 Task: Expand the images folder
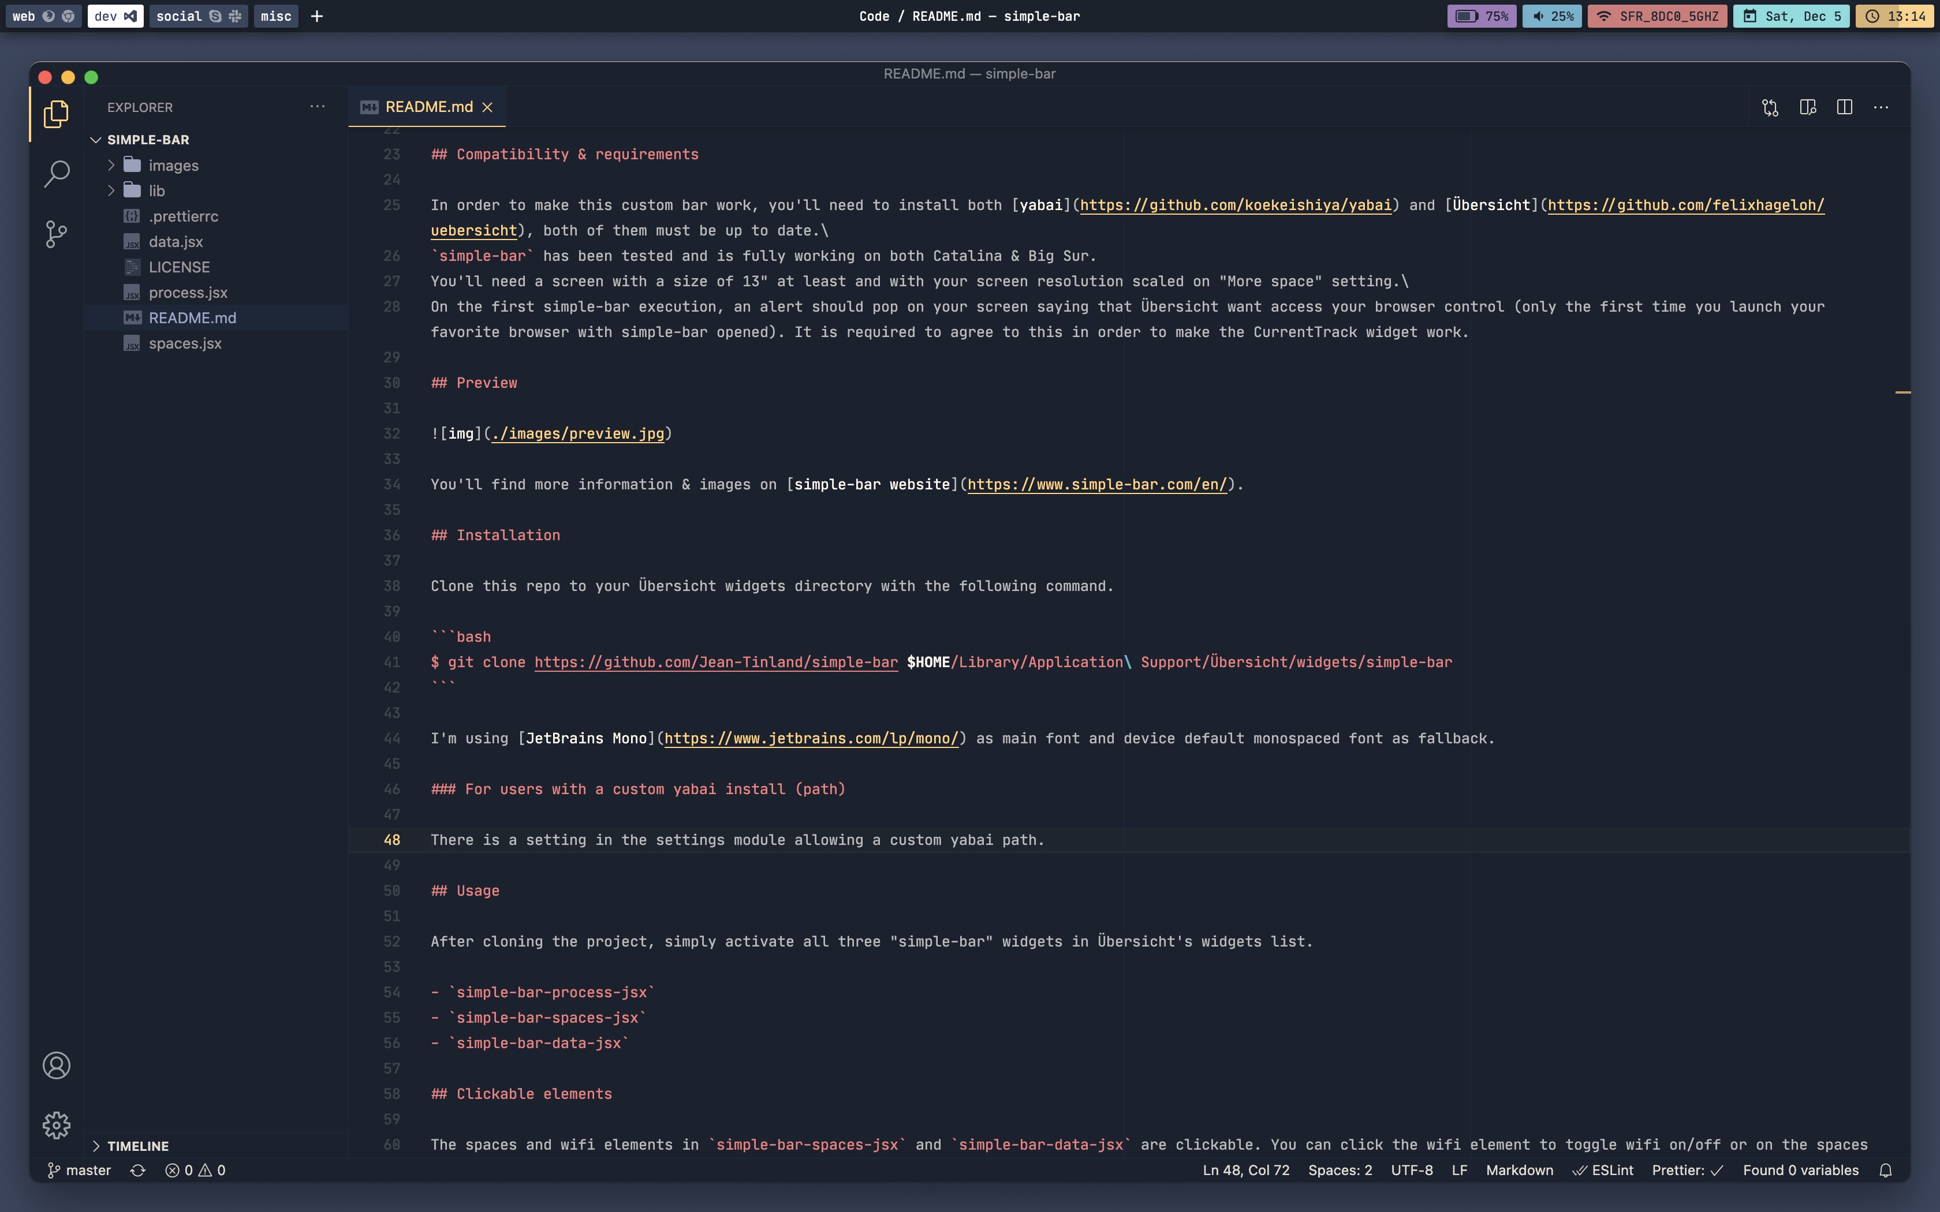(173, 165)
